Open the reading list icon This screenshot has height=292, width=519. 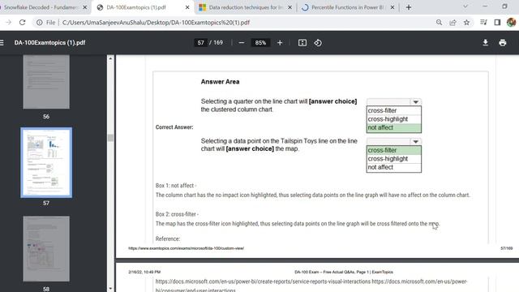click(483, 23)
